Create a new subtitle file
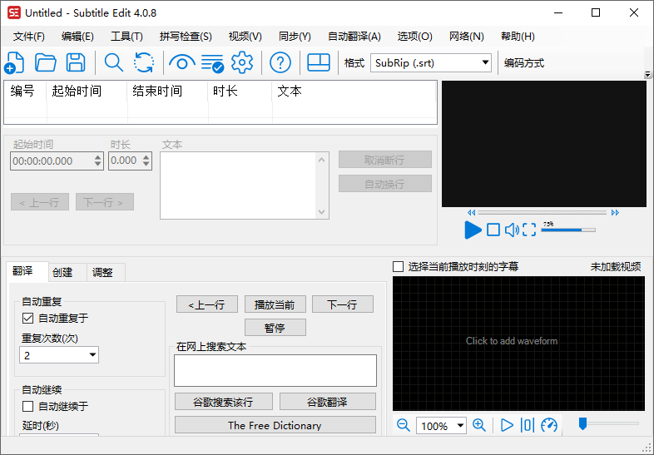 [x=14, y=63]
